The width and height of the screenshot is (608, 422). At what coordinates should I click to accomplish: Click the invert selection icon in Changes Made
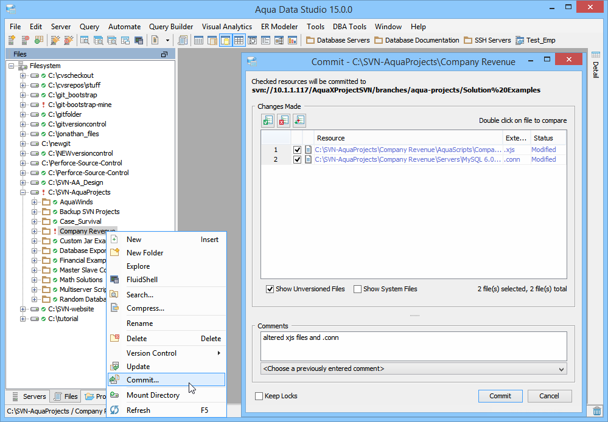[299, 120]
